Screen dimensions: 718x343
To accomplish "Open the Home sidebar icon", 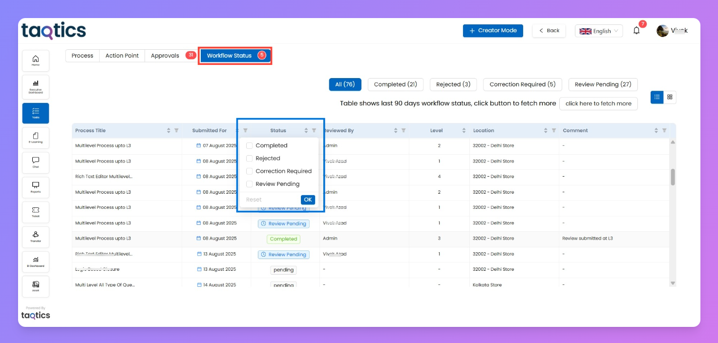I will 36,61.
